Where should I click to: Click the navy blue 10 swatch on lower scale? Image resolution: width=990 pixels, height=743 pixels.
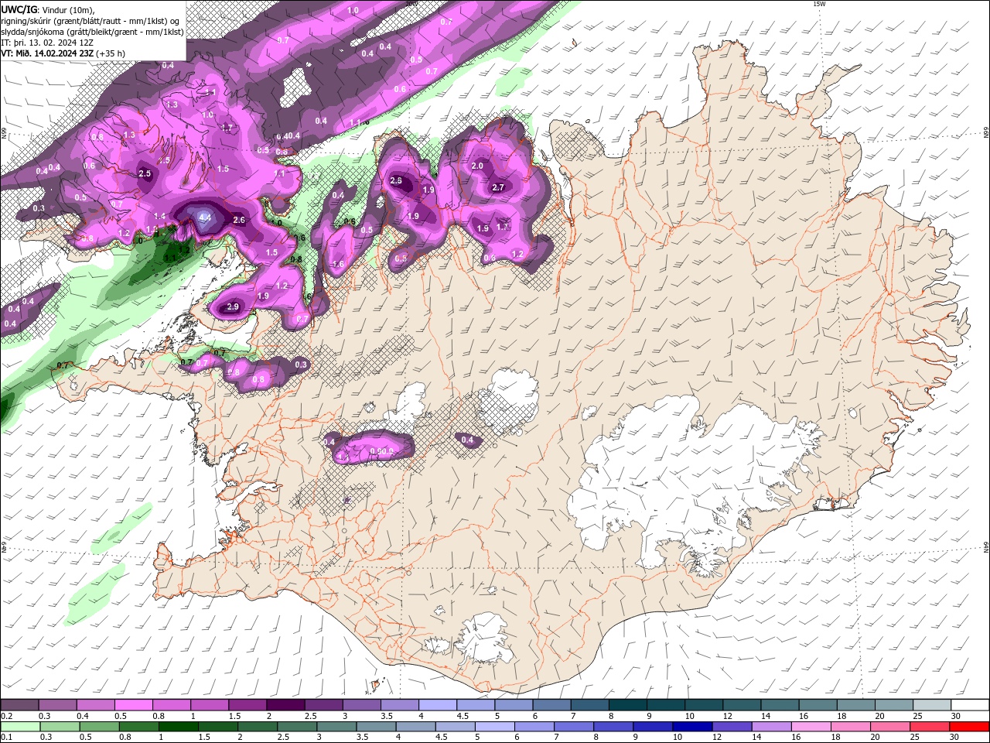tap(692, 727)
